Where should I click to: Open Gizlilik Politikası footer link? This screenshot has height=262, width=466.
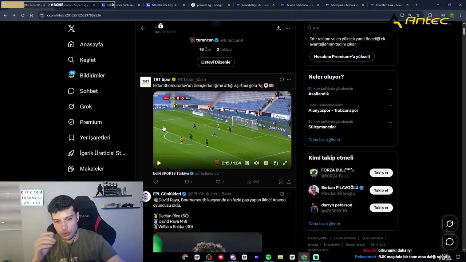tap(345, 238)
